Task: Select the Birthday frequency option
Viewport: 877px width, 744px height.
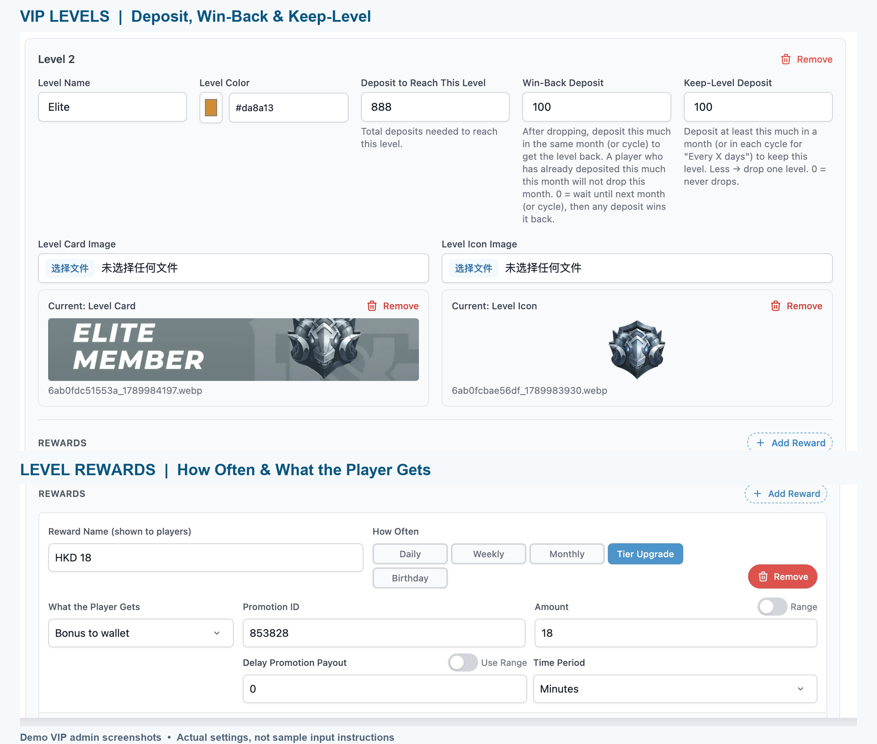Action: [410, 578]
